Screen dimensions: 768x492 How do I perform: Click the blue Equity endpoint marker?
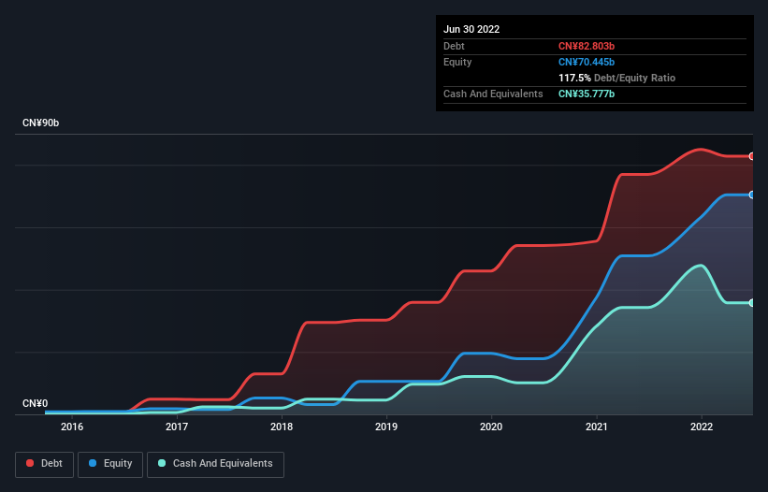[x=752, y=195]
